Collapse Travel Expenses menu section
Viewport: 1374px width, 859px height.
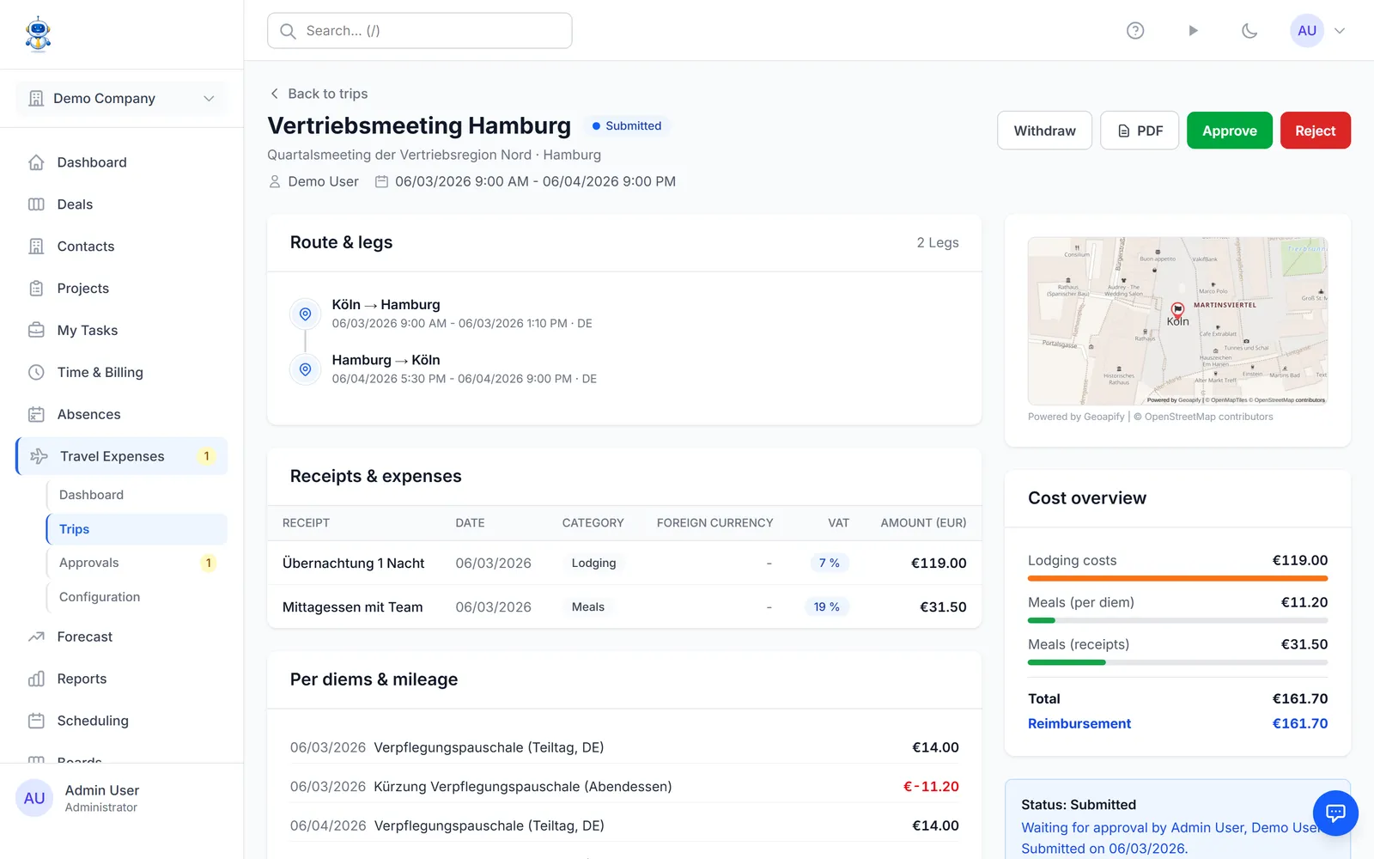(x=121, y=457)
